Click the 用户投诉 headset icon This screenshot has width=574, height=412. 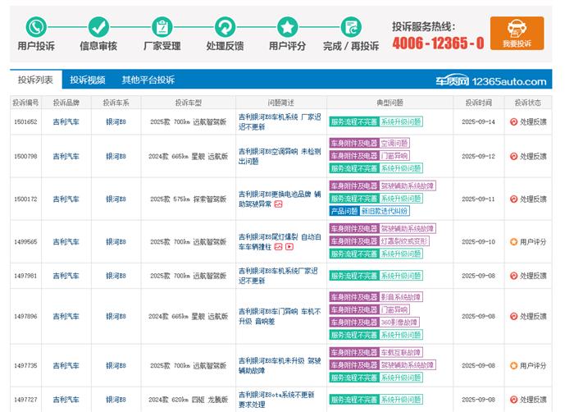[x=36, y=27]
